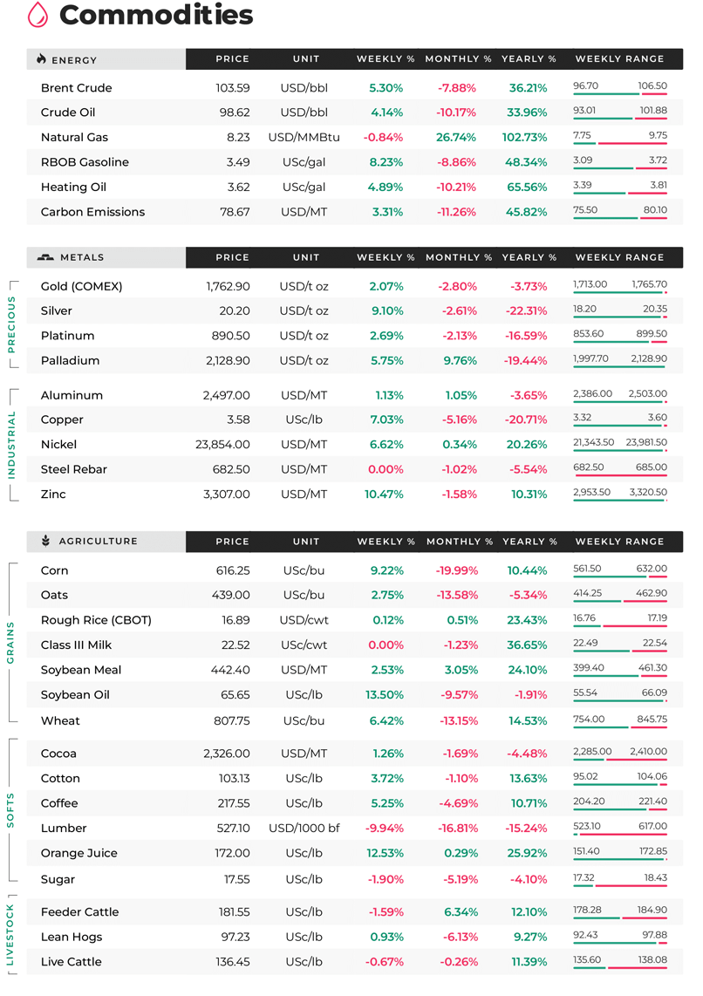This screenshot has width=703, height=996.
Task: Click the Lumber weekly range bar
Action: coord(620,835)
